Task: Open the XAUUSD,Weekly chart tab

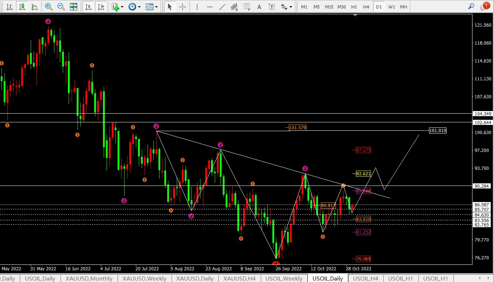Action: click(x=145, y=278)
